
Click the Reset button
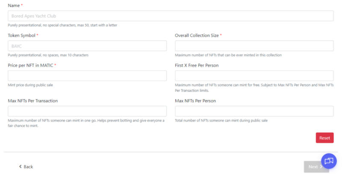tap(324, 138)
